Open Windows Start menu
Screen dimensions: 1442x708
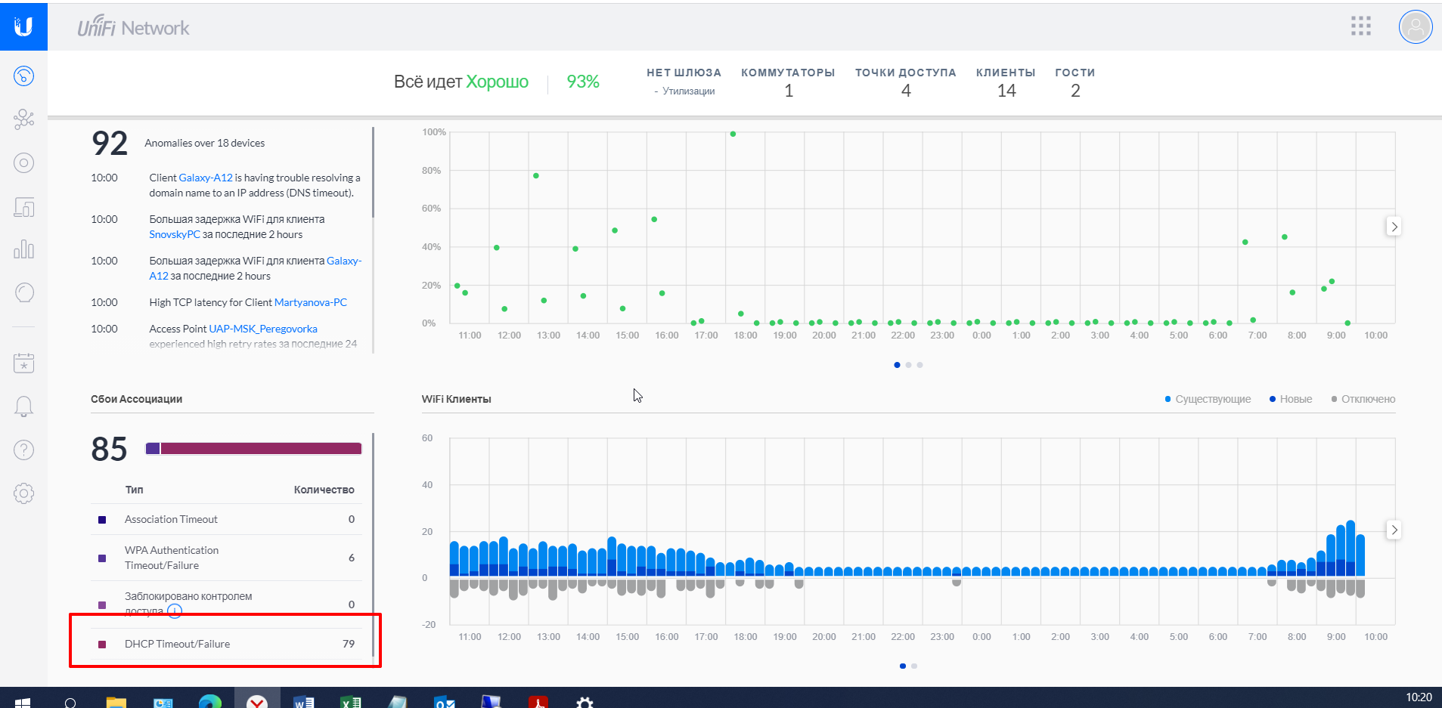click(x=23, y=703)
